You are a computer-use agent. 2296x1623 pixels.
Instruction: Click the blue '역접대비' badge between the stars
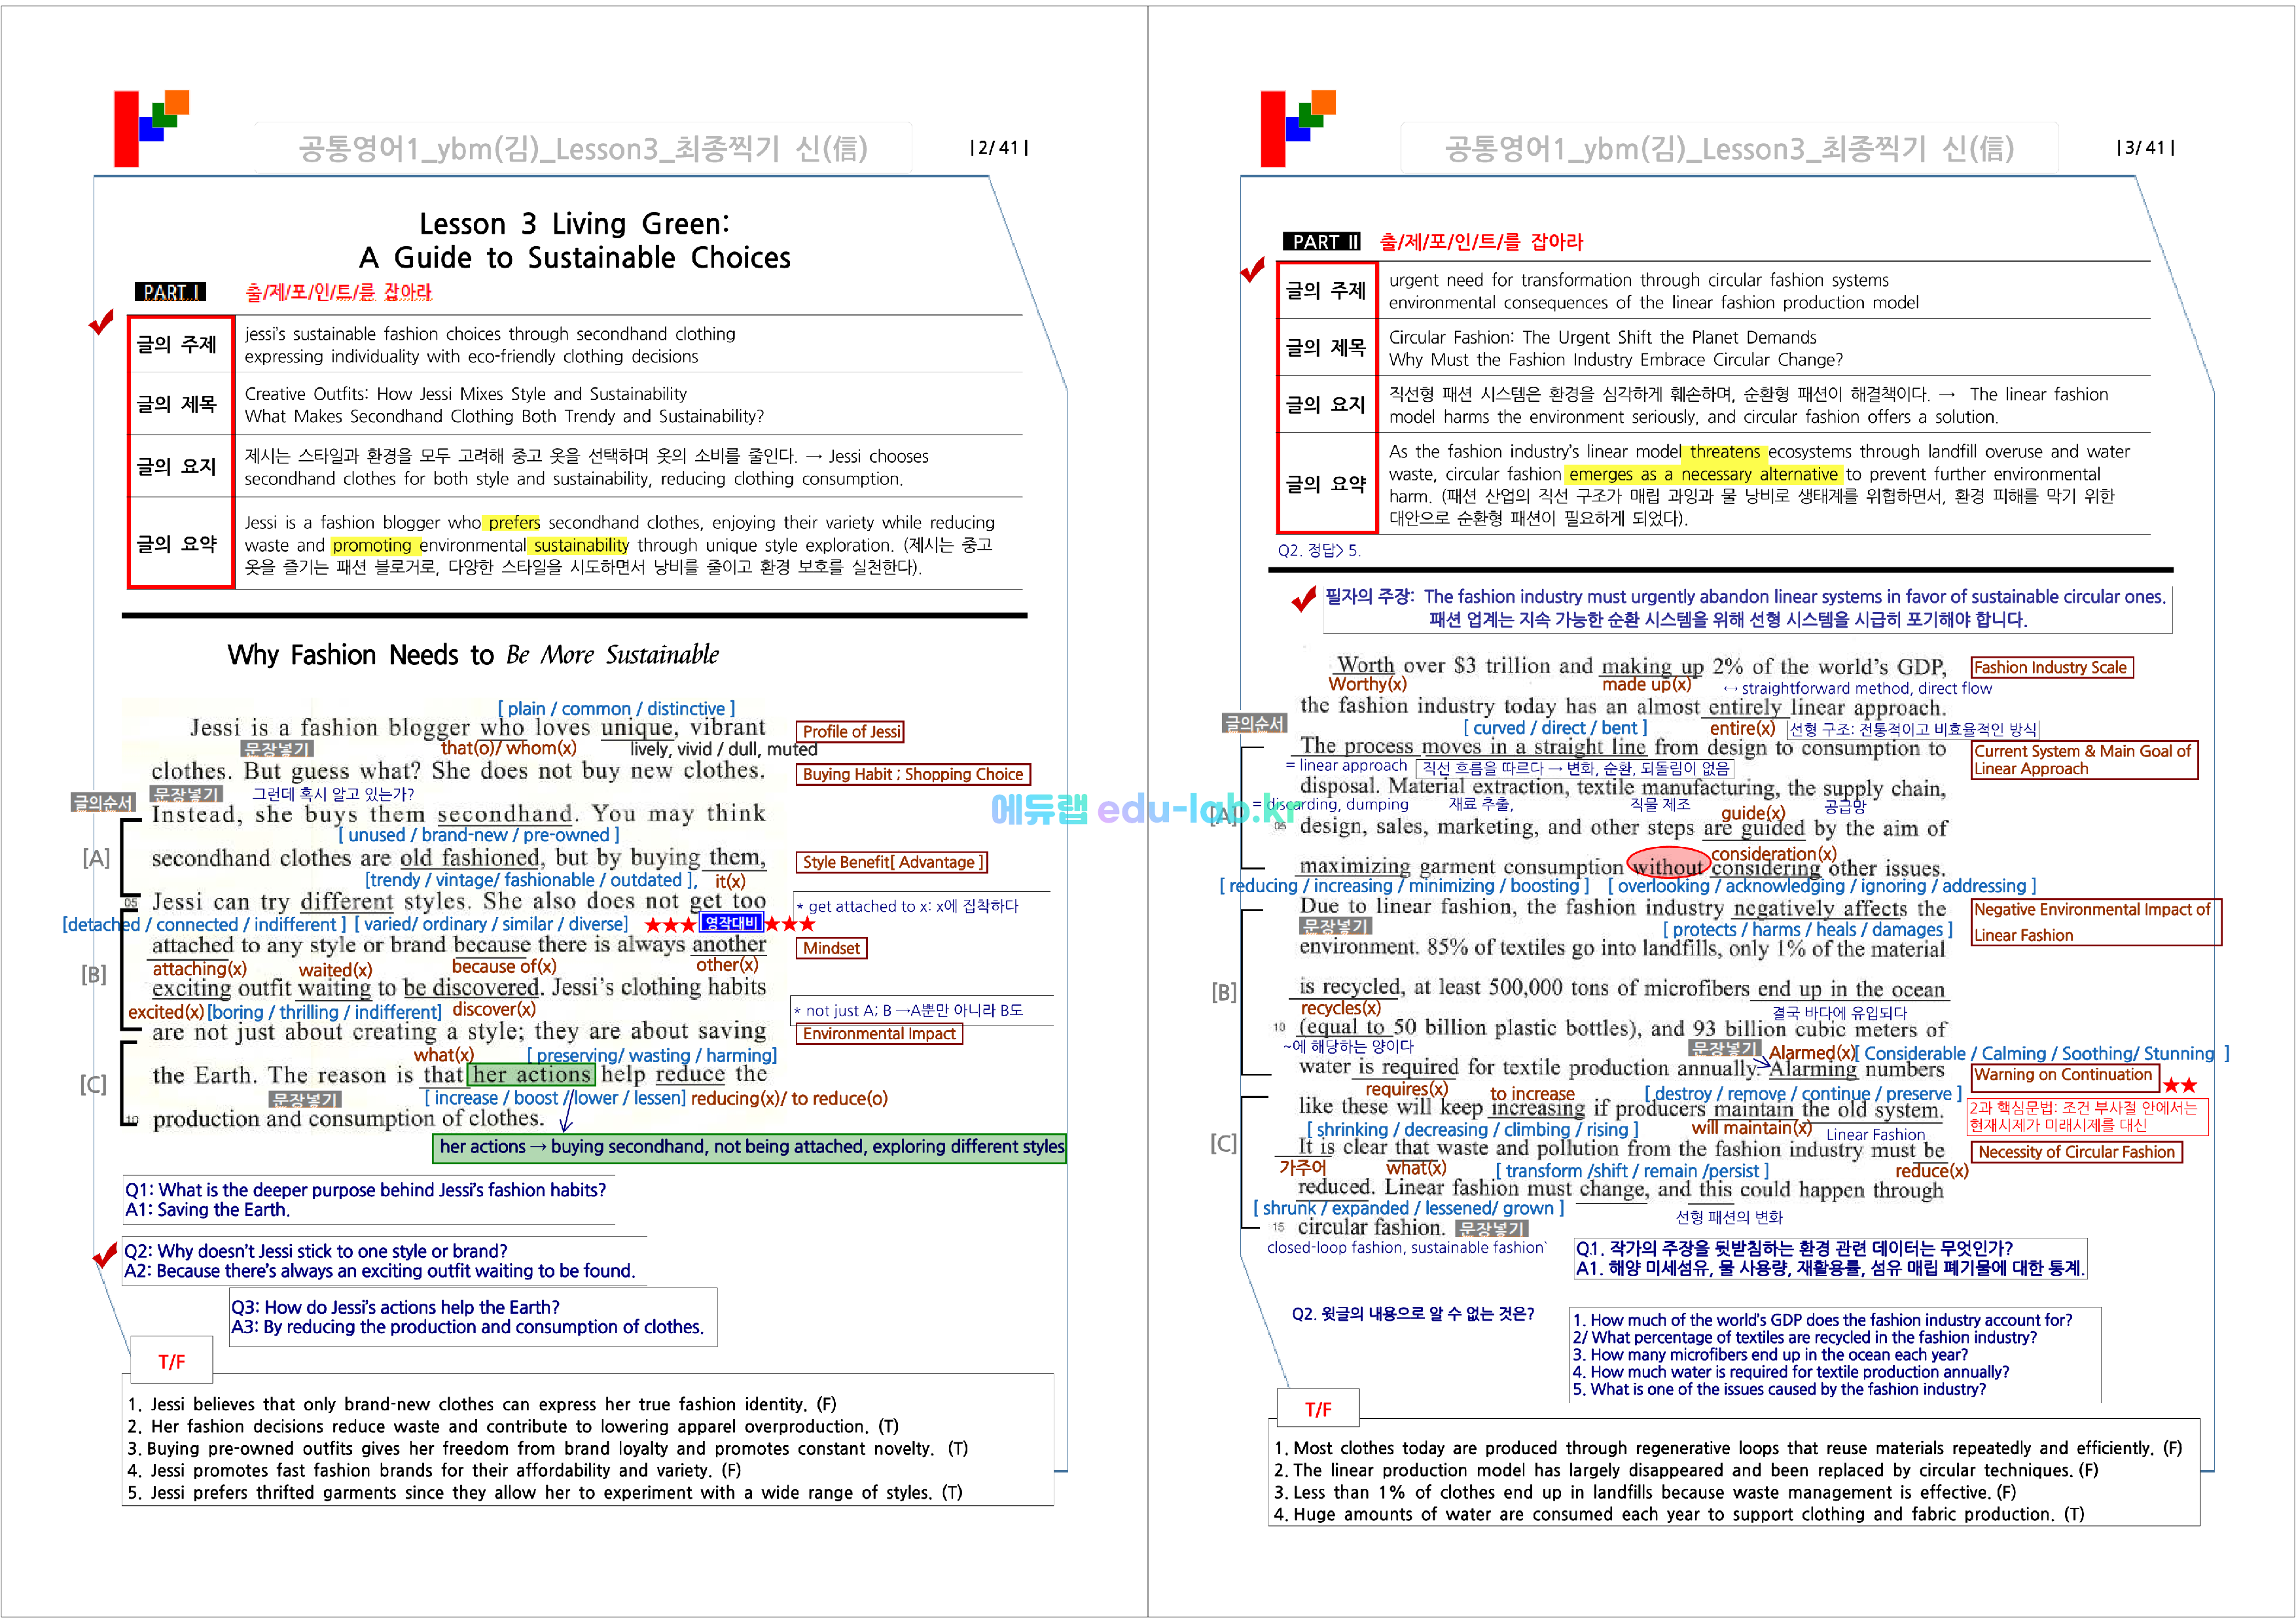point(731,924)
